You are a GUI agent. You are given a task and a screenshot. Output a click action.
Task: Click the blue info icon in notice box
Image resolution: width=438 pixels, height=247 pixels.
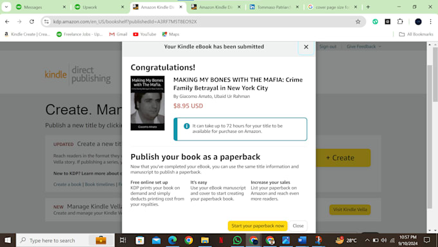pyautogui.click(x=187, y=126)
